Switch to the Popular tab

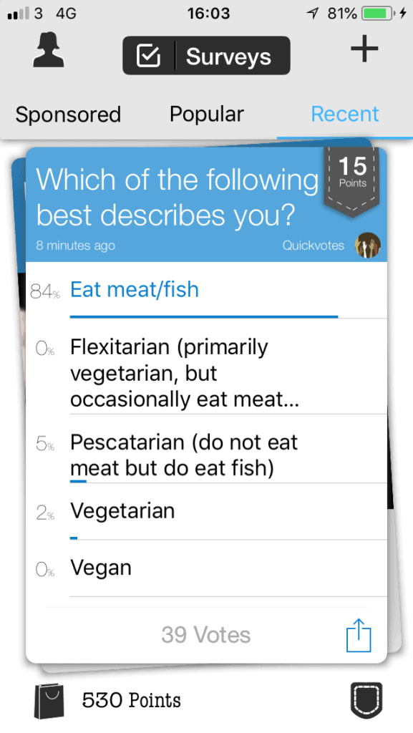click(206, 114)
